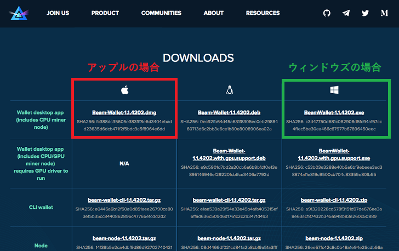The image size is (399, 251).
Task: Click the Apple logo column header
Action: coord(125,90)
